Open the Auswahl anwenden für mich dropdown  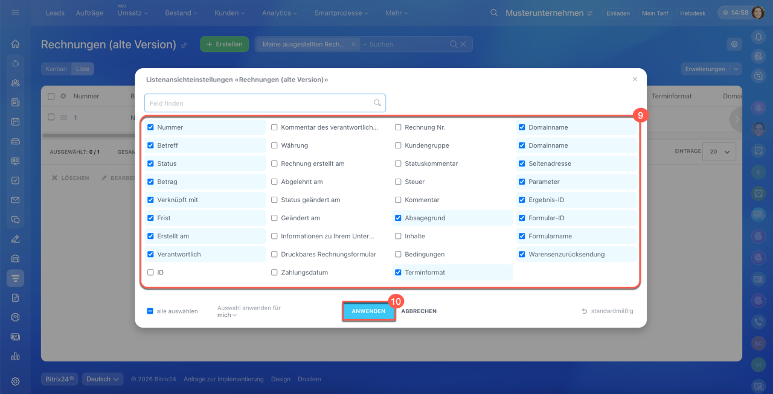227,315
